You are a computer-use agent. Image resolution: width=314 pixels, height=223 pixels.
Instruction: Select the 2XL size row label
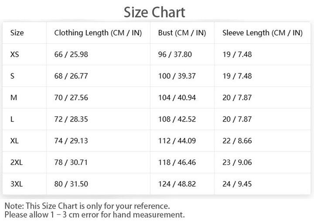pyautogui.click(x=17, y=162)
